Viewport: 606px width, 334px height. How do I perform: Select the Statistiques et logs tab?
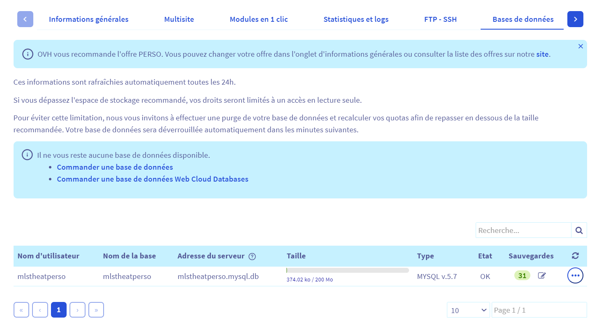(x=356, y=19)
